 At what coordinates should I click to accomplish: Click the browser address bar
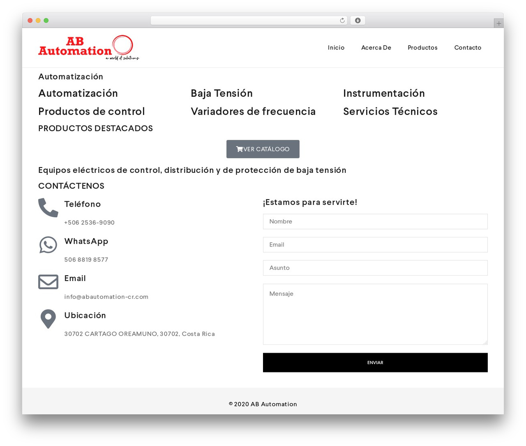(x=249, y=21)
